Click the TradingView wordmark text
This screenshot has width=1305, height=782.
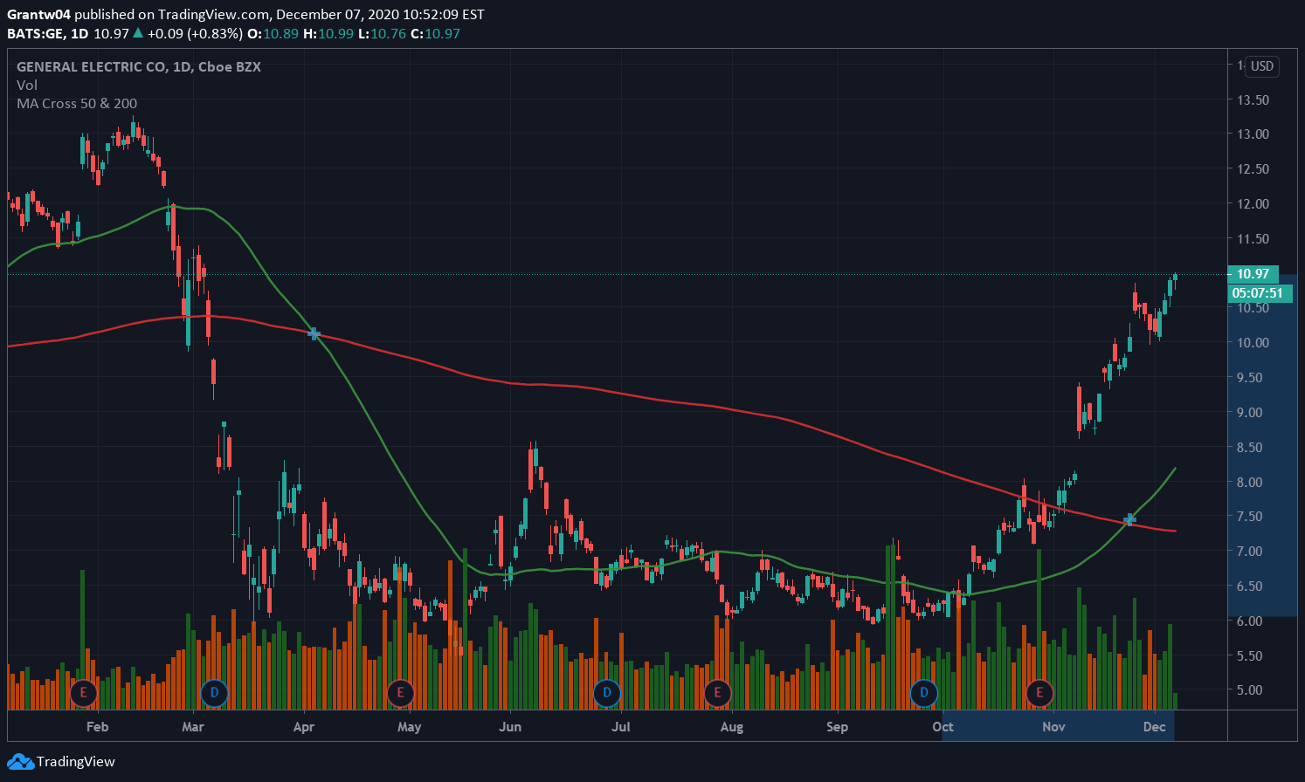[76, 762]
